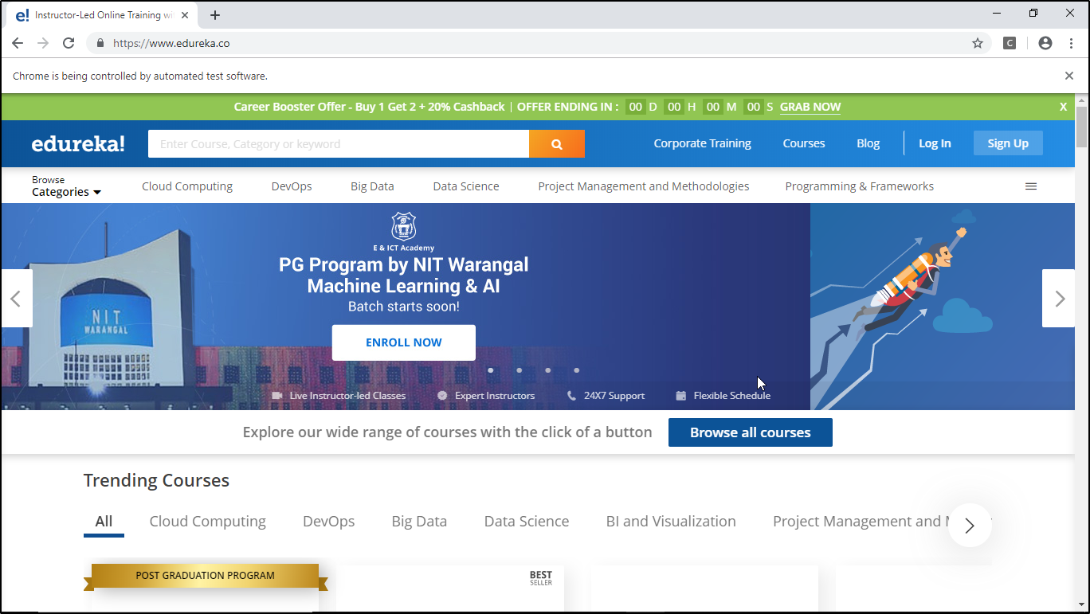
Task: Open the Courses header link
Action: [804, 143]
